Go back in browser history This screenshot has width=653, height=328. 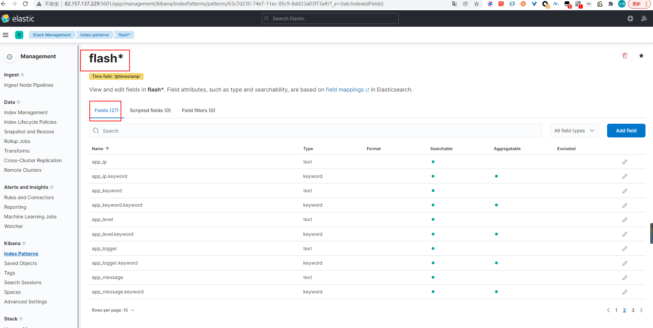tap(4, 4)
